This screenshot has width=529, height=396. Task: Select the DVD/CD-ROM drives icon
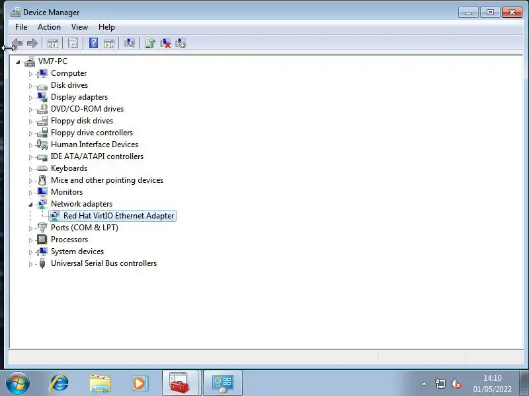point(42,109)
